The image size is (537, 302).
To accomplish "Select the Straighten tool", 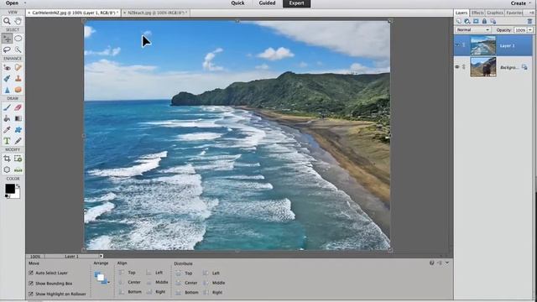I will 18,169.
